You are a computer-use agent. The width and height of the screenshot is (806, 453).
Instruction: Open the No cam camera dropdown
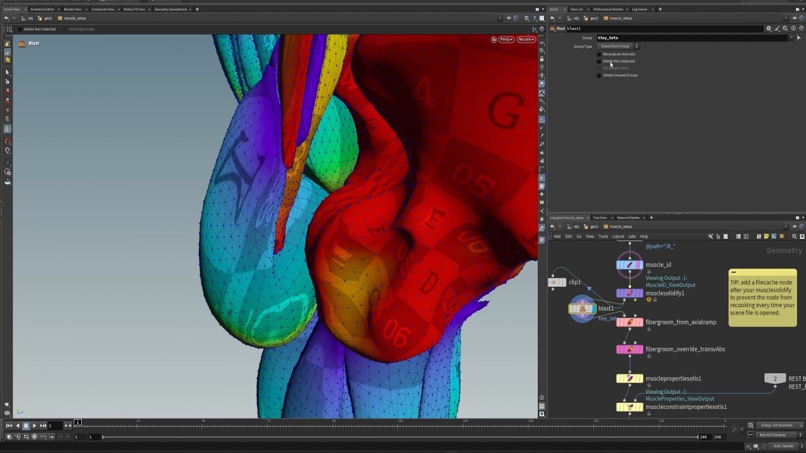point(526,39)
